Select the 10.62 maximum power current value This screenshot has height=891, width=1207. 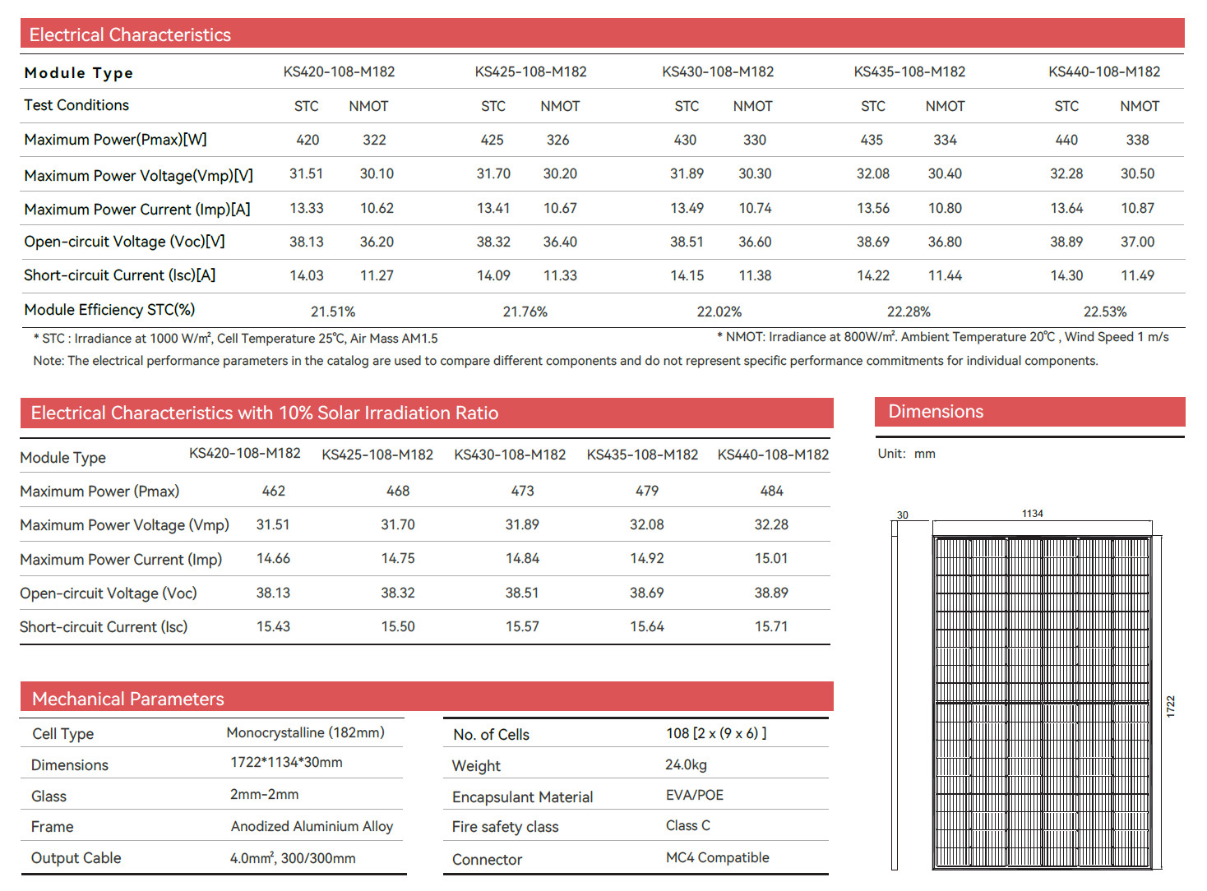point(377,208)
